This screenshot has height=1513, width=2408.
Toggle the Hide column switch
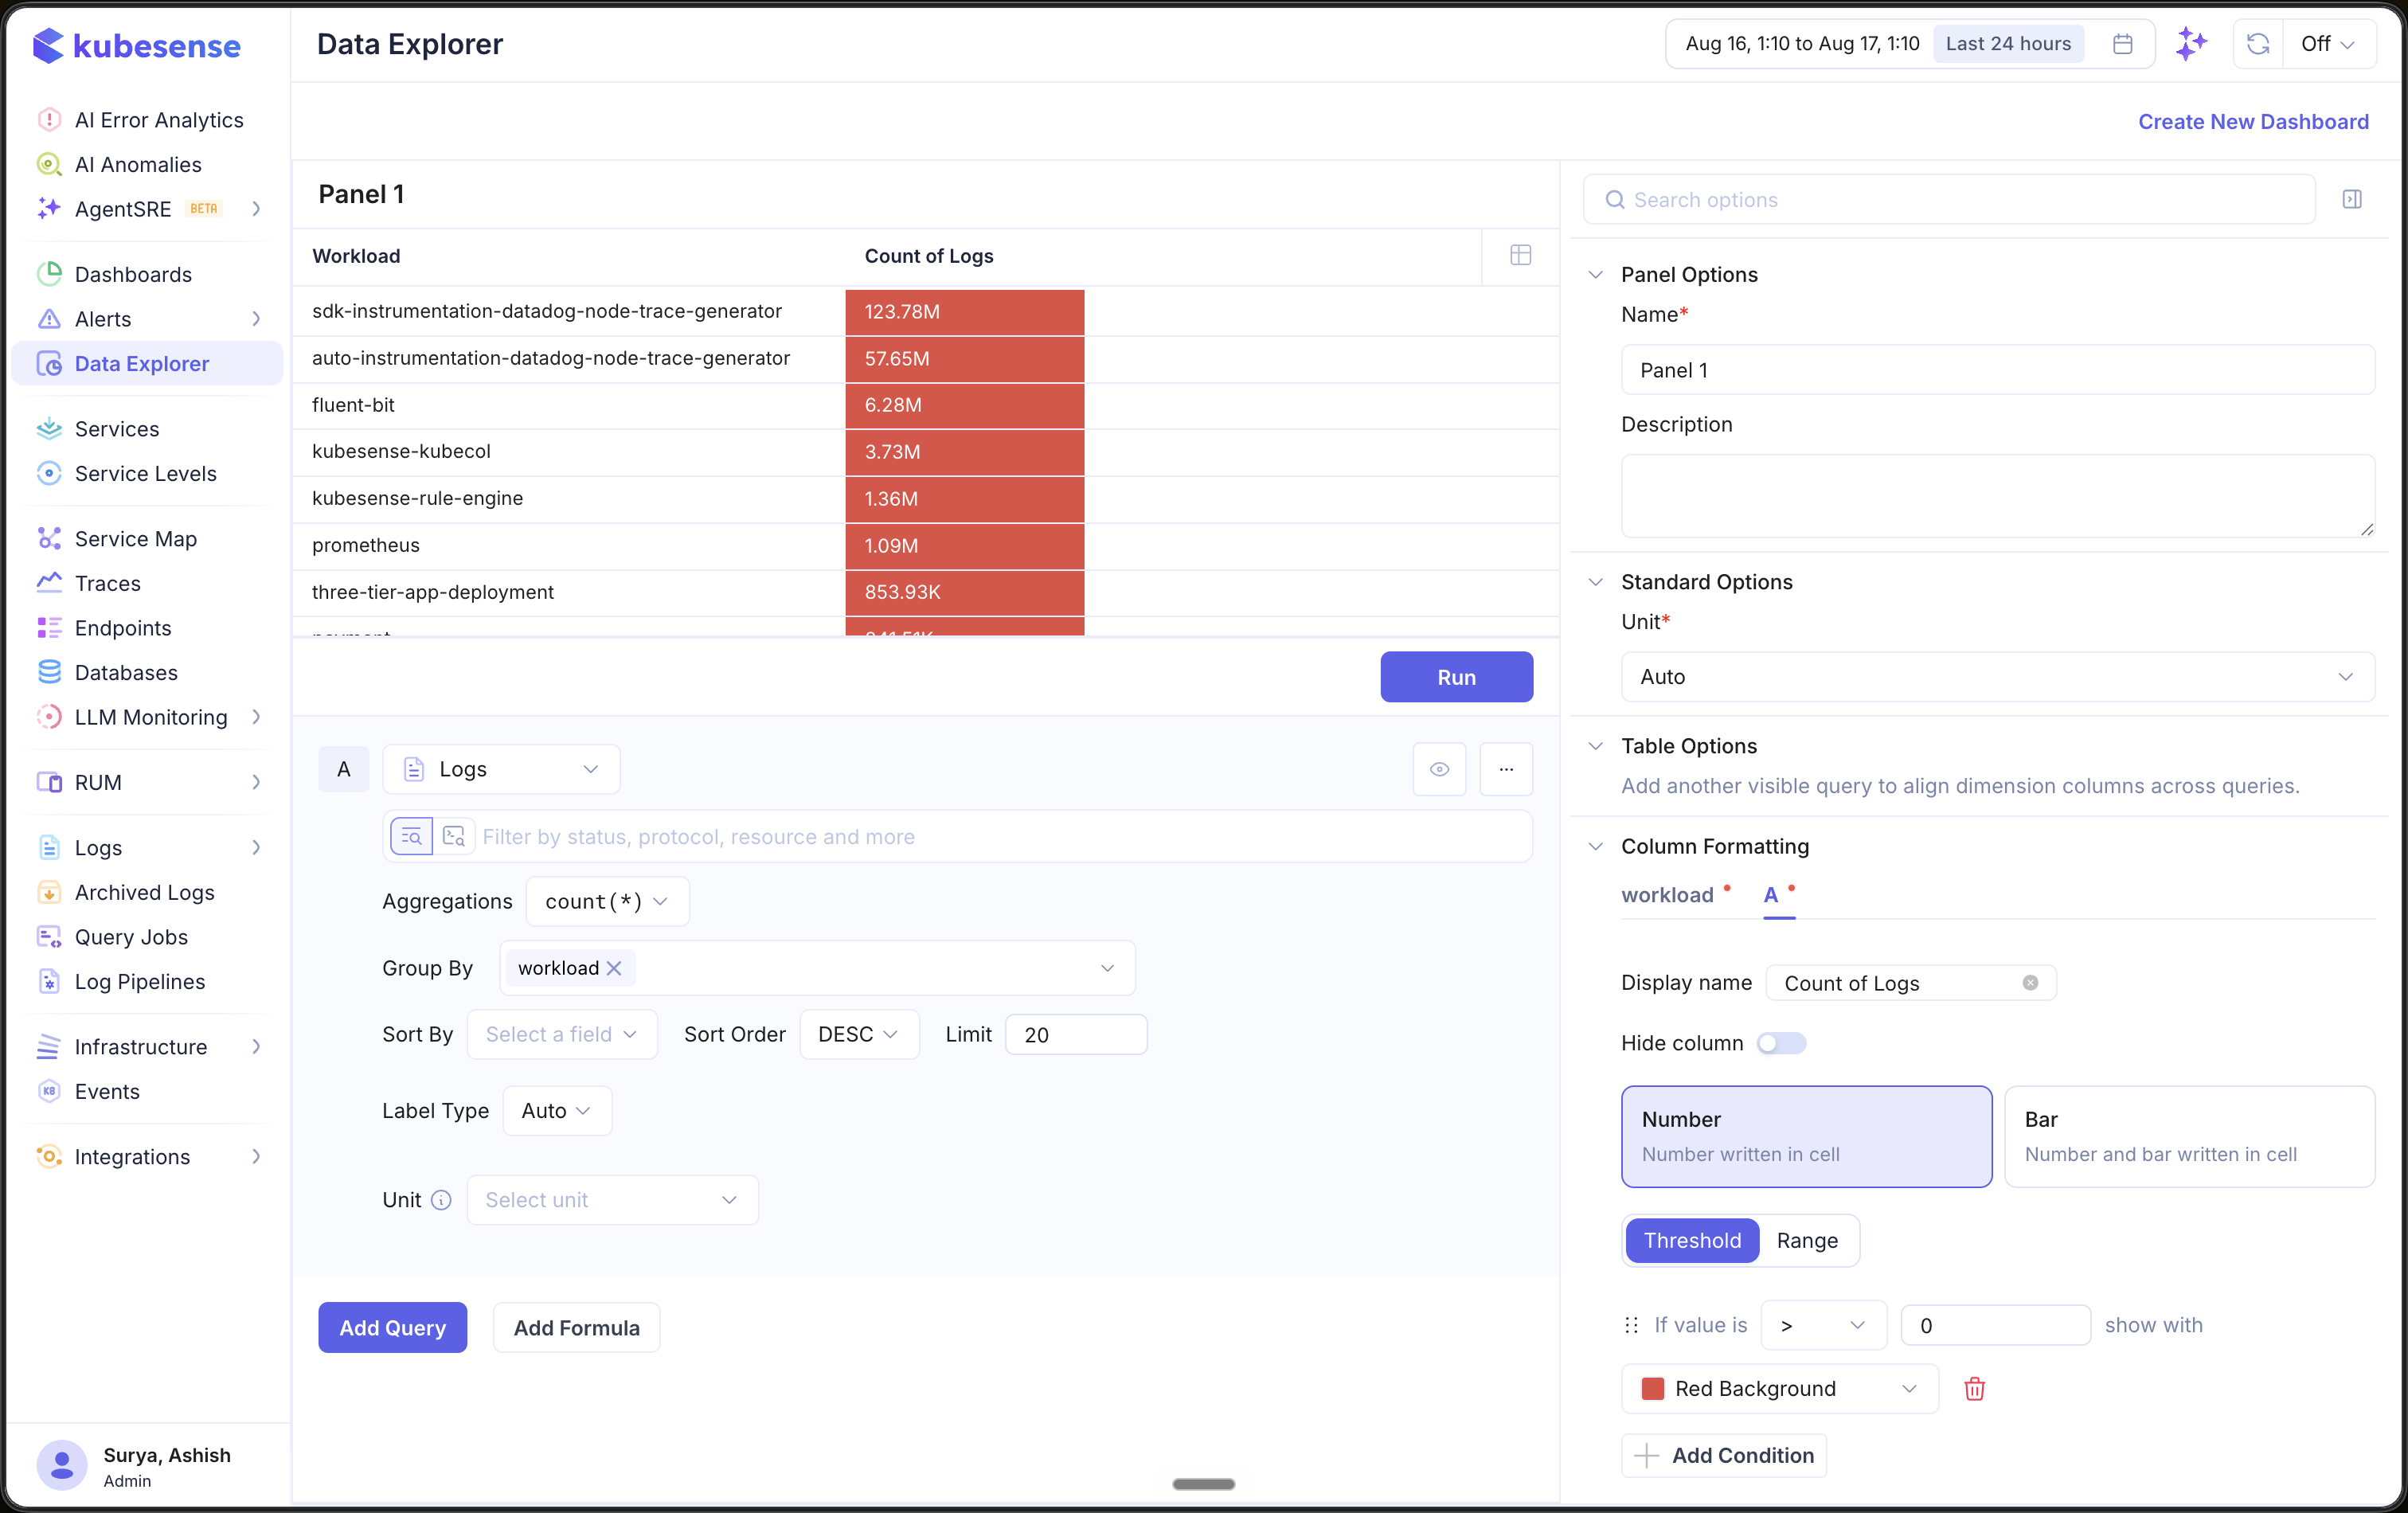1781,1042
